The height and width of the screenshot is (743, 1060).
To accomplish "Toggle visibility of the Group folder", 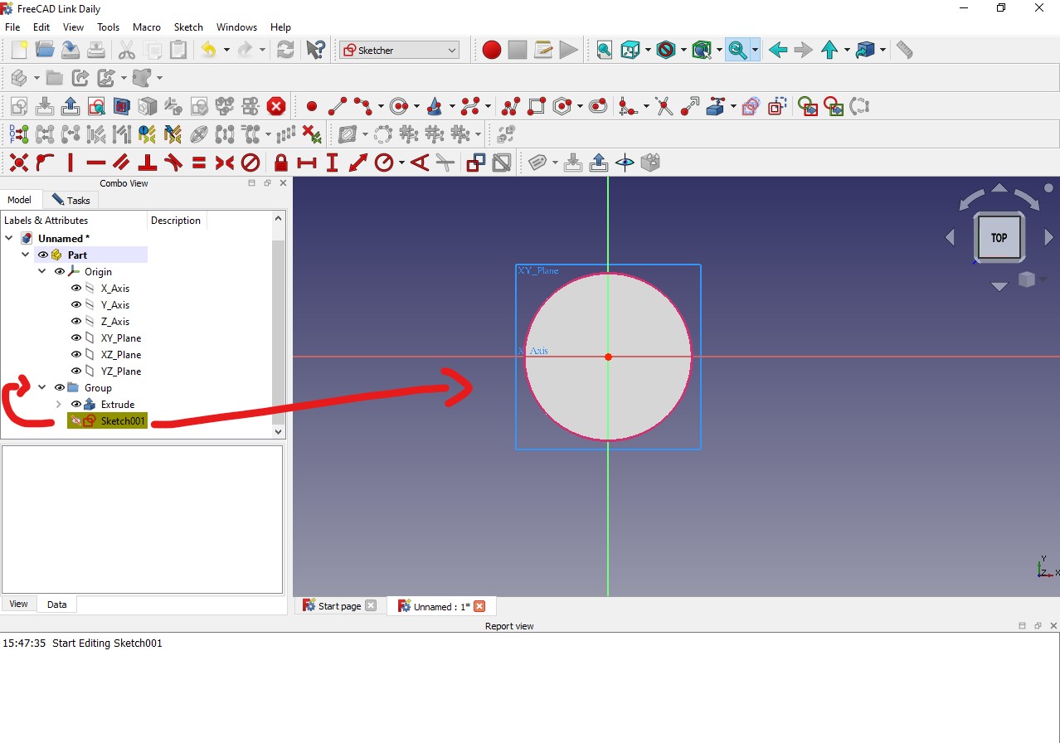I will [59, 387].
